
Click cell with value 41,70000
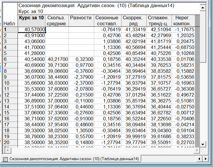tap(32, 47)
